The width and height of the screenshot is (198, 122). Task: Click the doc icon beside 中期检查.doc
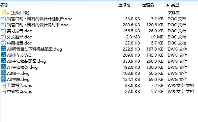(x=3, y=43)
